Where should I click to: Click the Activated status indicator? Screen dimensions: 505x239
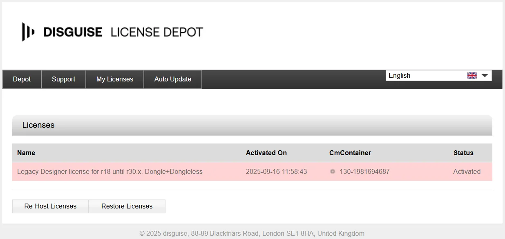(467, 171)
